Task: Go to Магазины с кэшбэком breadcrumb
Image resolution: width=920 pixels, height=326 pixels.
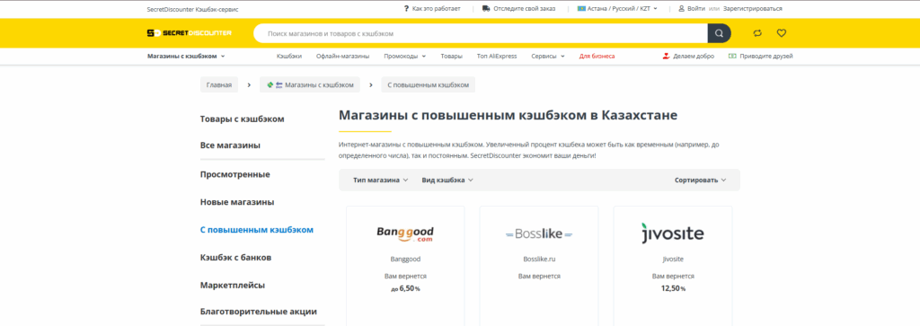Action: tap(309, 85)
